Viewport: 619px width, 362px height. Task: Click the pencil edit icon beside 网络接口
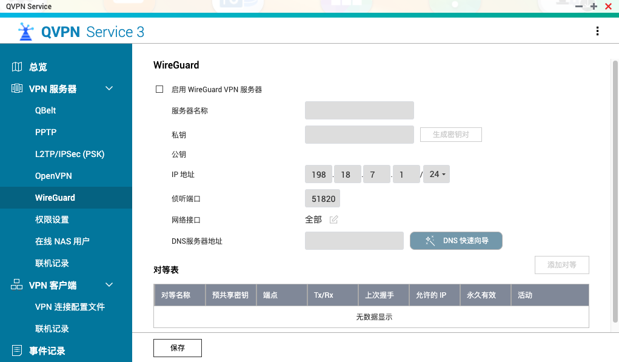(x=333, y=220)
